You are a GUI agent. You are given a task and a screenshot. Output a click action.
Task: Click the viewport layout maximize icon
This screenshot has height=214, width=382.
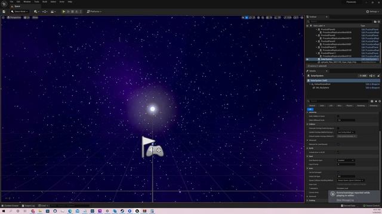pyautogui.click(x=302, y=17)
